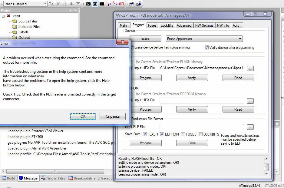284x188 pixels.
Task: Enable LOCKBITS in Save From options
Action: pyautogui.click(x=200, y=134)
